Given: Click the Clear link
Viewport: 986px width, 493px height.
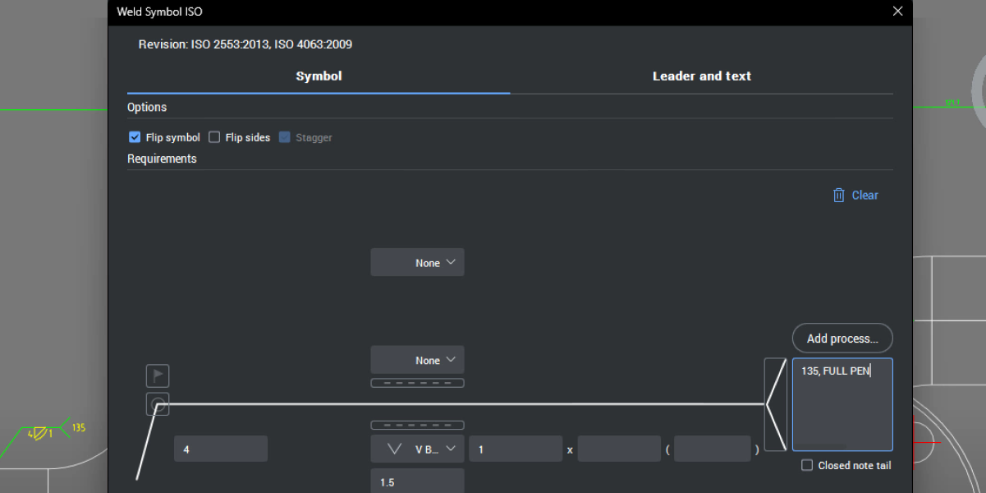Looking at the screenshot, I should [864, 196].
